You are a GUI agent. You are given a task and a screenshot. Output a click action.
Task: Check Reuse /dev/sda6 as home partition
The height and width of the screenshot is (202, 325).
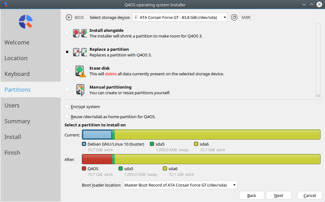pyautogui.click(x=67, y=117)
